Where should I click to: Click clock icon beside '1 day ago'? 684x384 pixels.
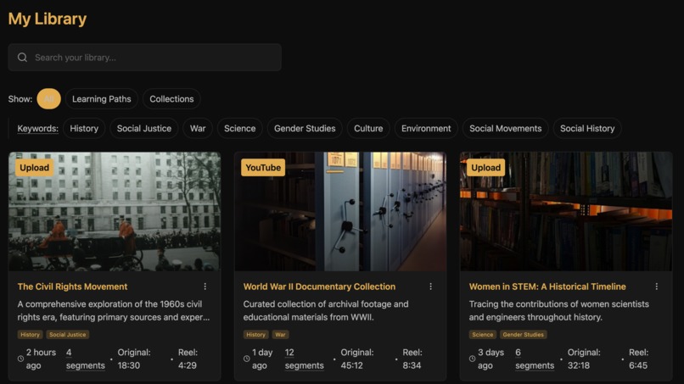[x=246, y=359]
